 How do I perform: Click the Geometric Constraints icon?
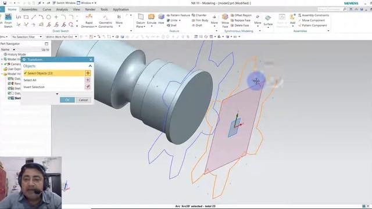click(106, 17)
